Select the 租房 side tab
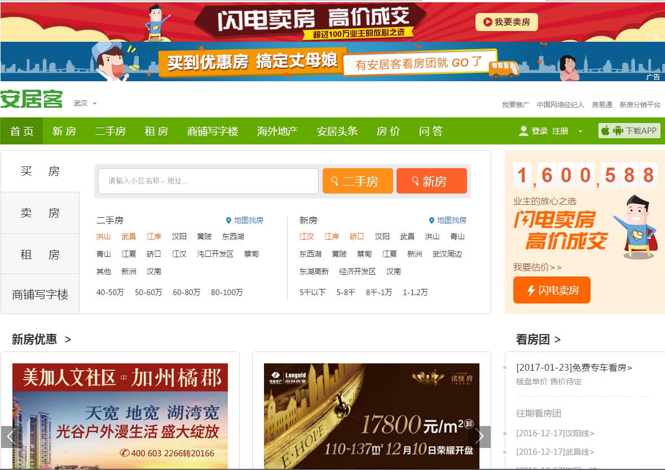 pos(40,254)
